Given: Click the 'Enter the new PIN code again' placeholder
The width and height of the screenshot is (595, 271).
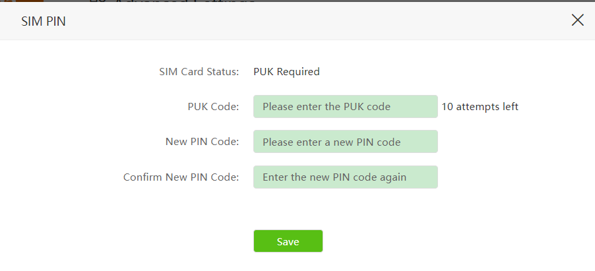Looking at the screenshot, I should click(334, 177).
